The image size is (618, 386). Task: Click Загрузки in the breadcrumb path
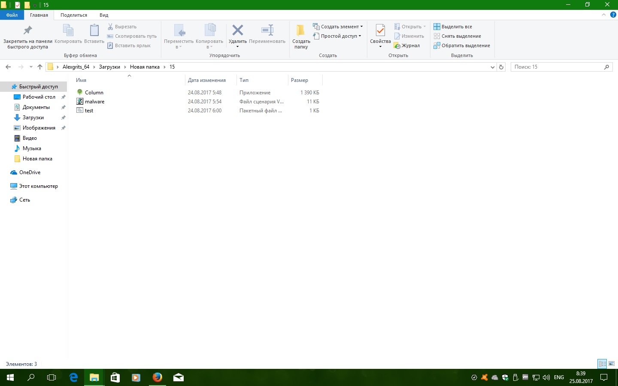(x=109, y=67)
